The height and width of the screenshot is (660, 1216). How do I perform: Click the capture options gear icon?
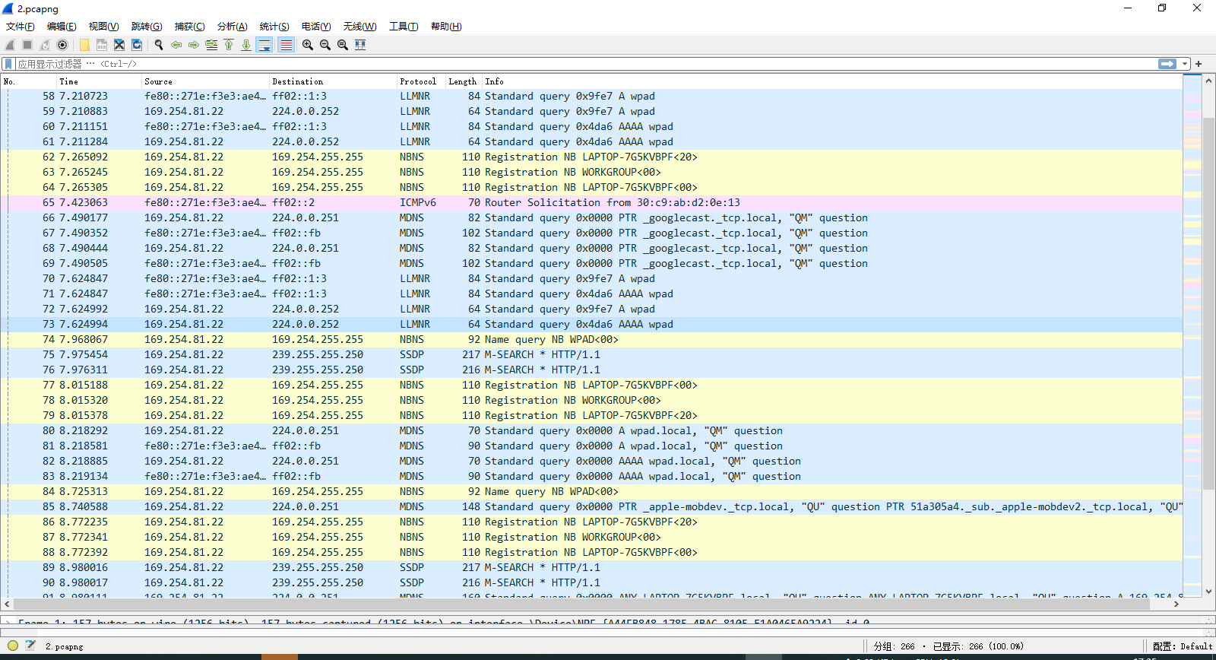(62, 45)
